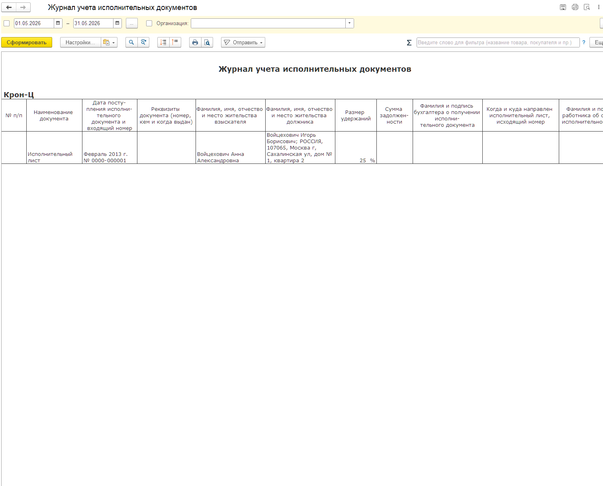Click the Find next icon
This screenshot has width=603, height=486.
(143, 42)
